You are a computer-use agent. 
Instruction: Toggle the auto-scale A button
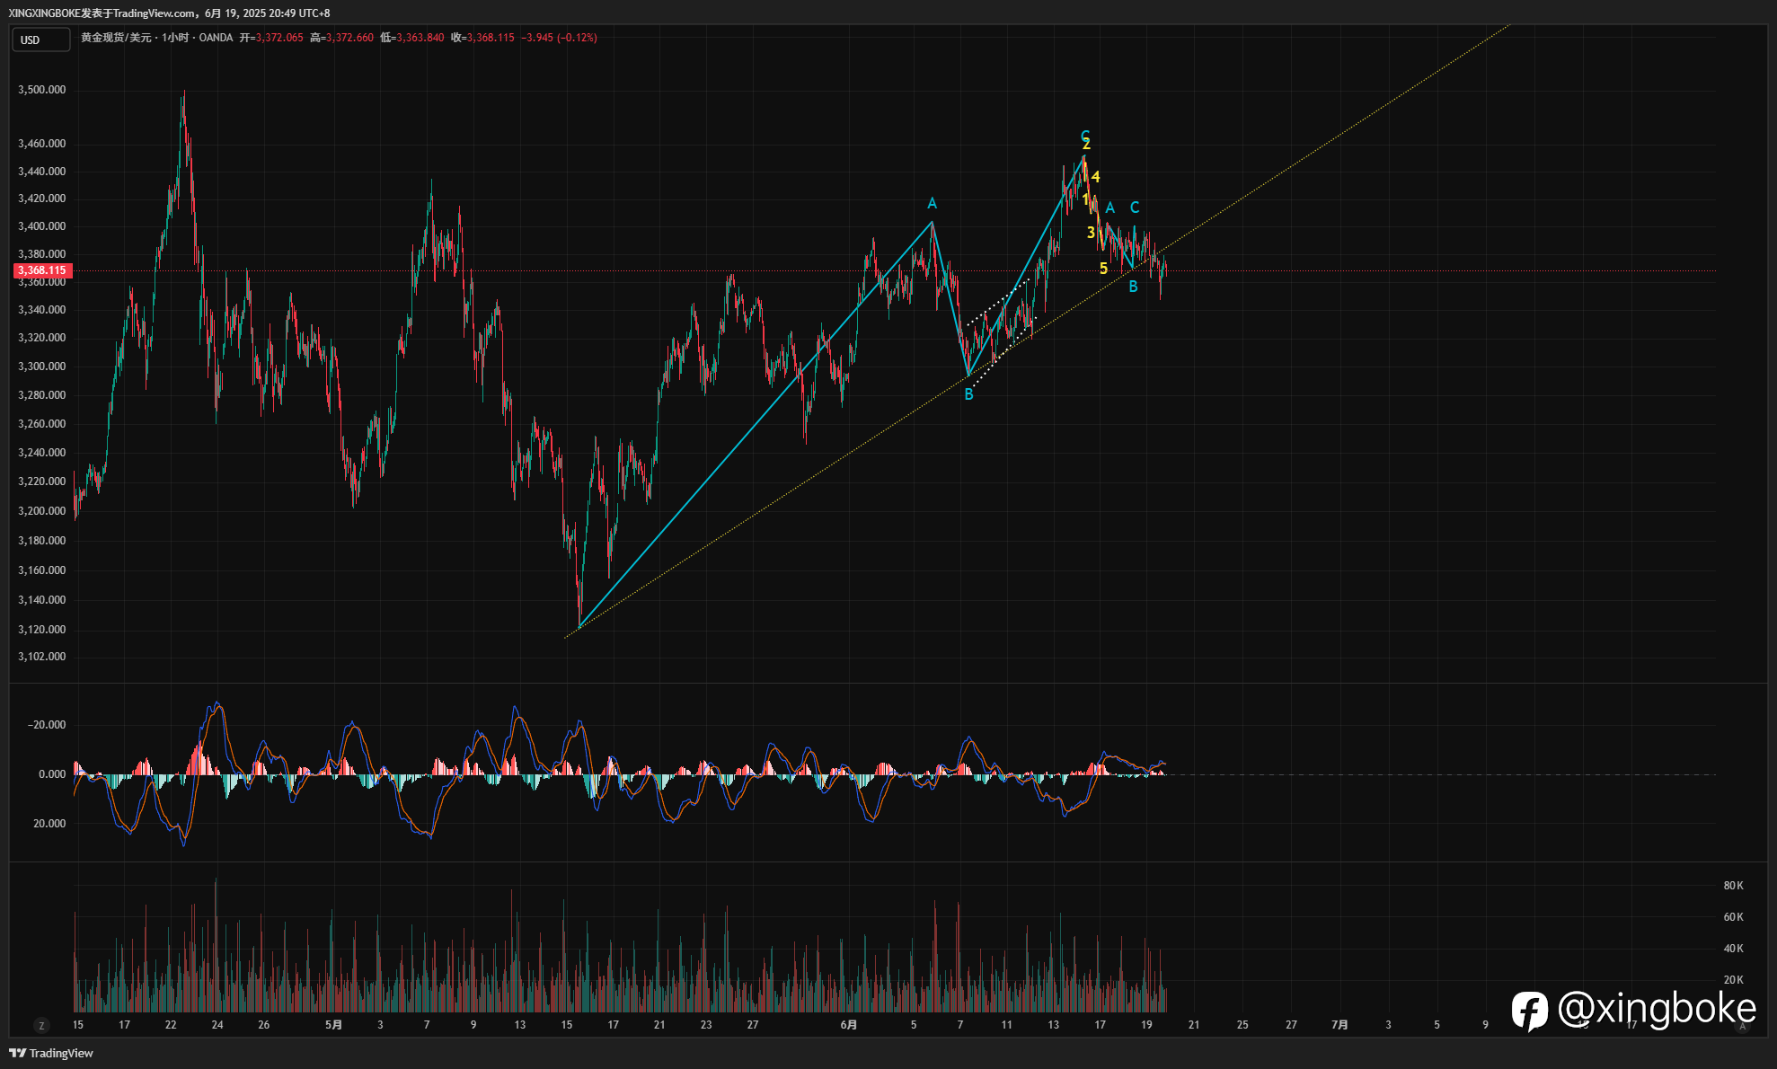click(x=1743, y=1026)
